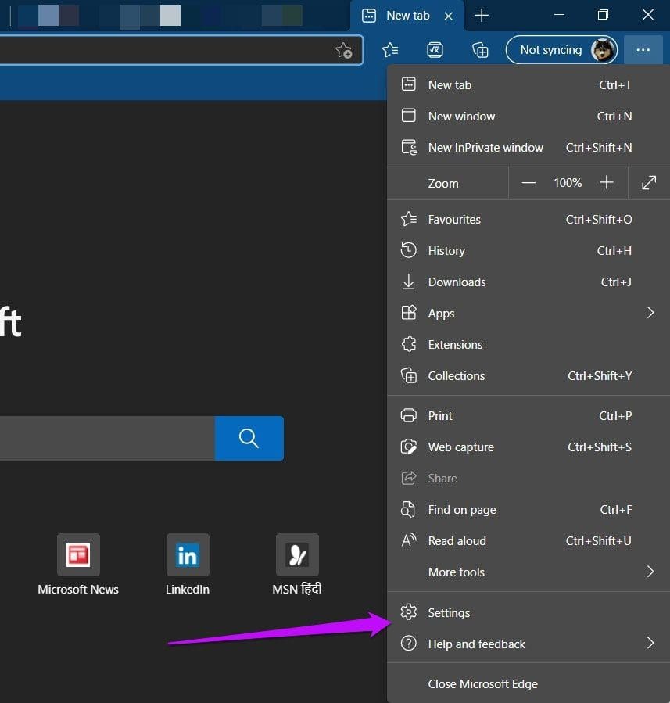Click the Favourites star toolbar icon
670x703 pixels.
[390, 50]
